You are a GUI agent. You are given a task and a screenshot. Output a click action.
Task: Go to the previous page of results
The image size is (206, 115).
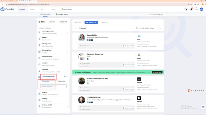pyautogui.click(x=157, y=28)
